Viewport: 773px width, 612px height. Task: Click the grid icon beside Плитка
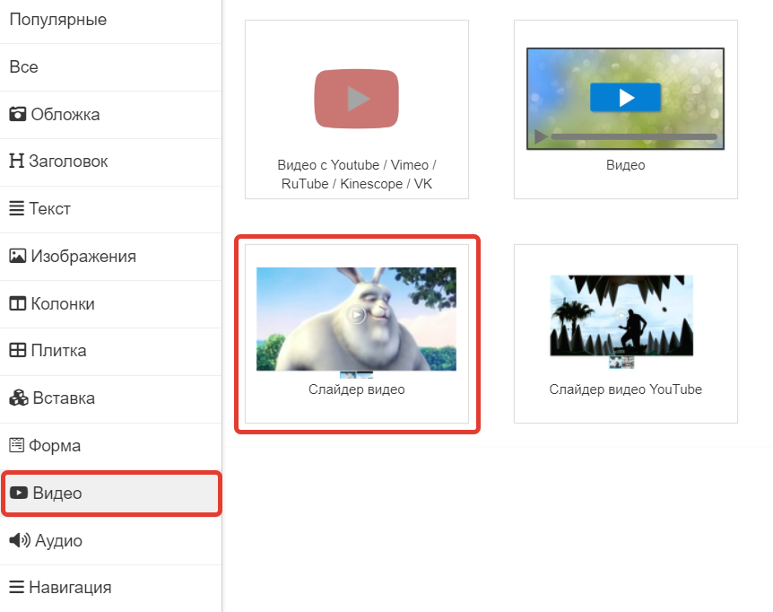click(x=18, y=350)
